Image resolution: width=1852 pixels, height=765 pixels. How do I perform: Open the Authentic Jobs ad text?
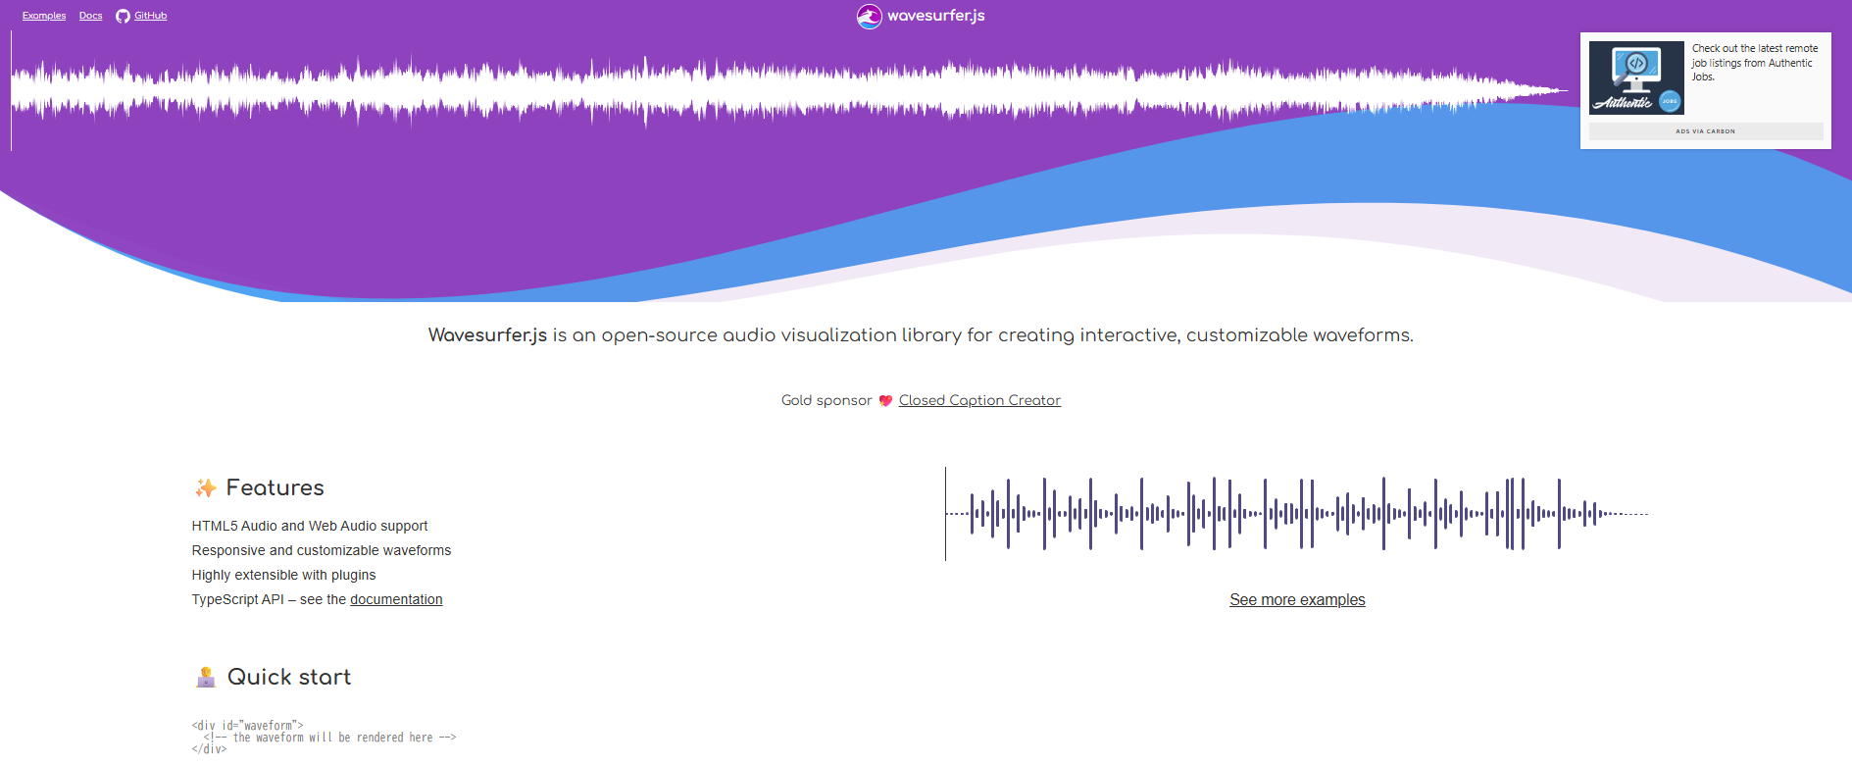point(1755,63)
